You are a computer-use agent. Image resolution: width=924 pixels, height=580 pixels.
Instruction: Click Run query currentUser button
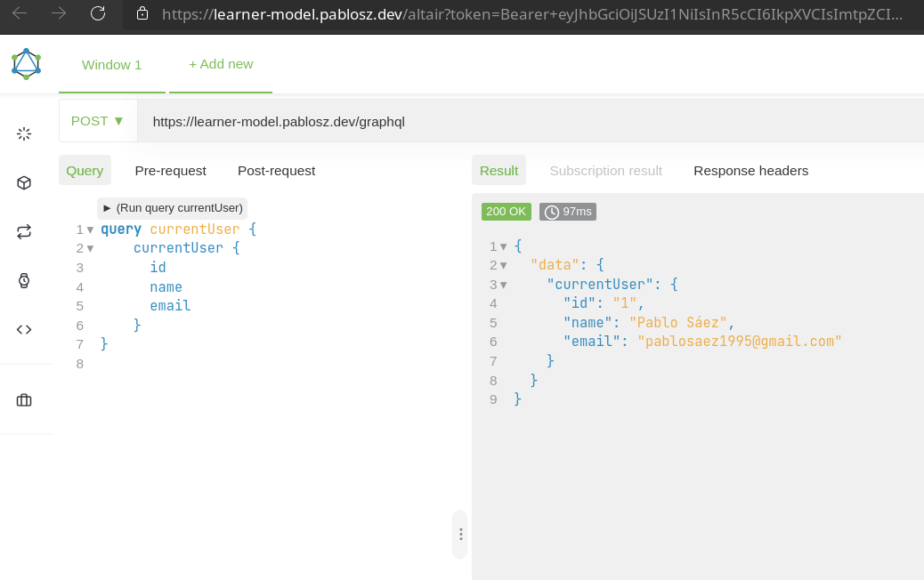point(172,208)
